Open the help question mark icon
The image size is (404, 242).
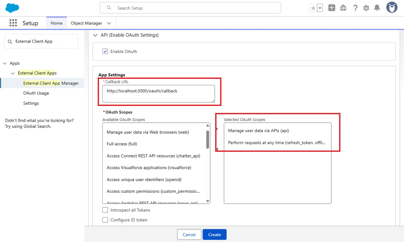[x=355, y=8]
